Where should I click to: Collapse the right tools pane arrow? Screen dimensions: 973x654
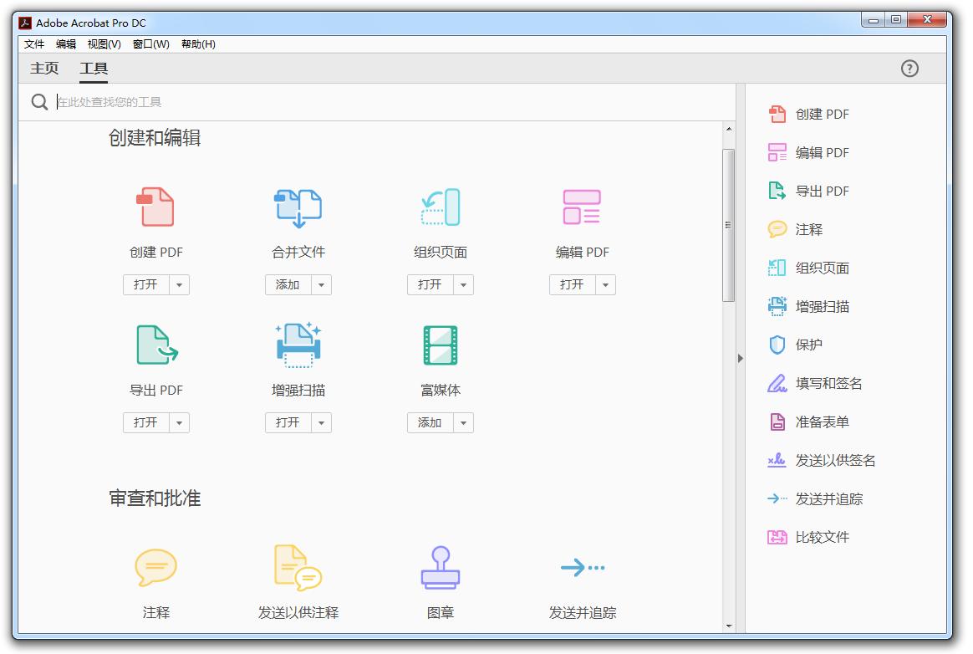(x=741, y=359)
